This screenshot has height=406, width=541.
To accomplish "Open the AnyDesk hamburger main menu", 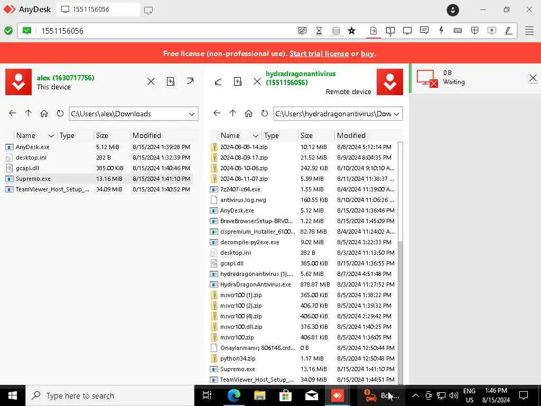I will coord(529,31).
